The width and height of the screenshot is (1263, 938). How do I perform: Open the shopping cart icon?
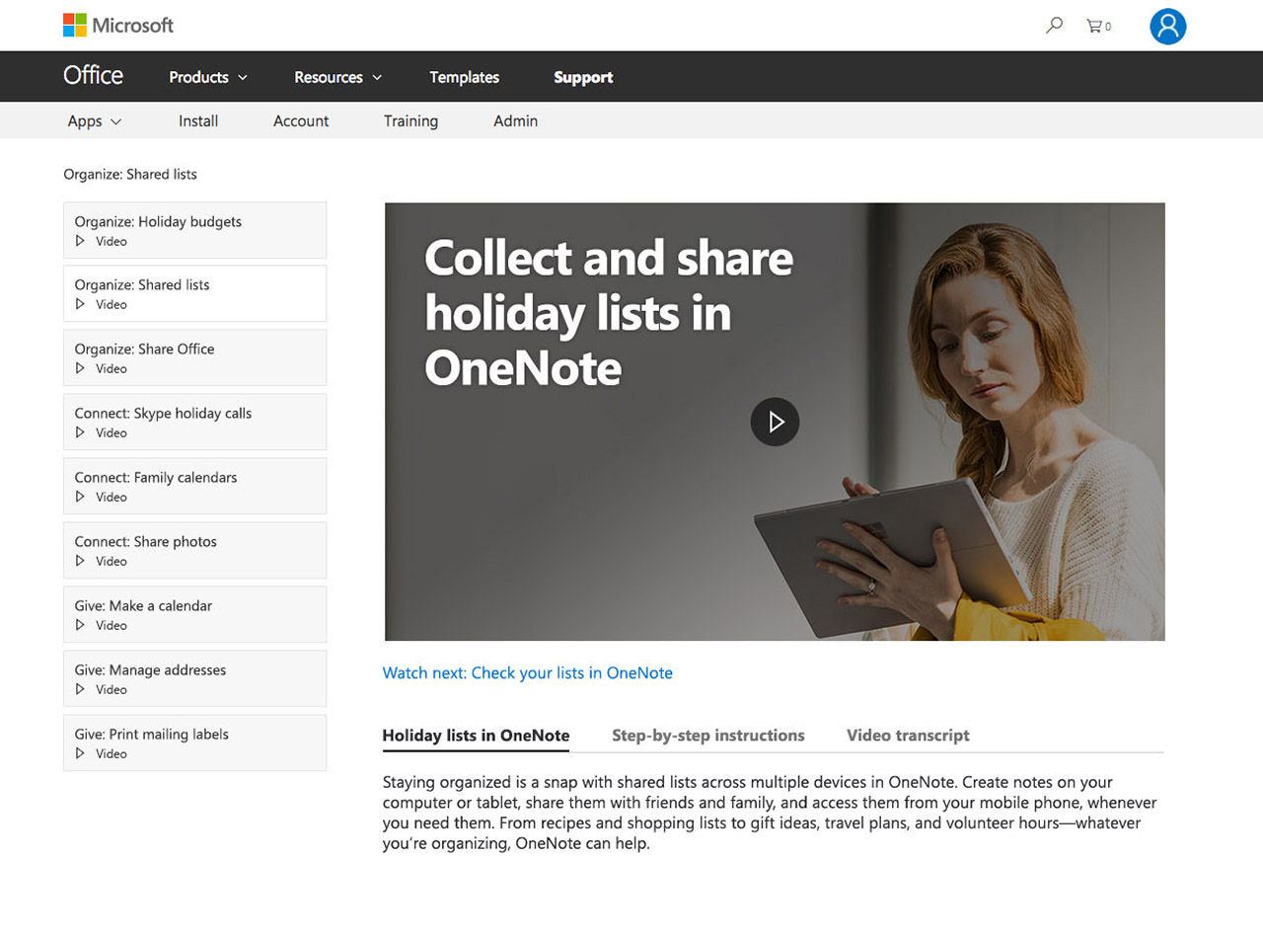(x=1096, y=26)
